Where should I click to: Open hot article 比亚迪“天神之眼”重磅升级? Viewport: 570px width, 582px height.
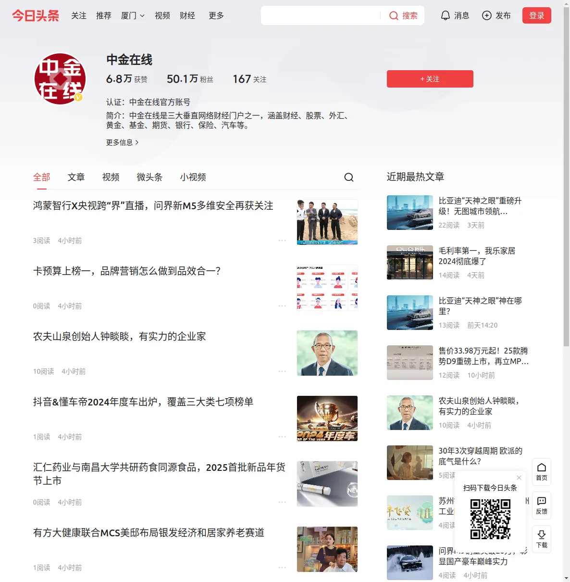[480, 206]
